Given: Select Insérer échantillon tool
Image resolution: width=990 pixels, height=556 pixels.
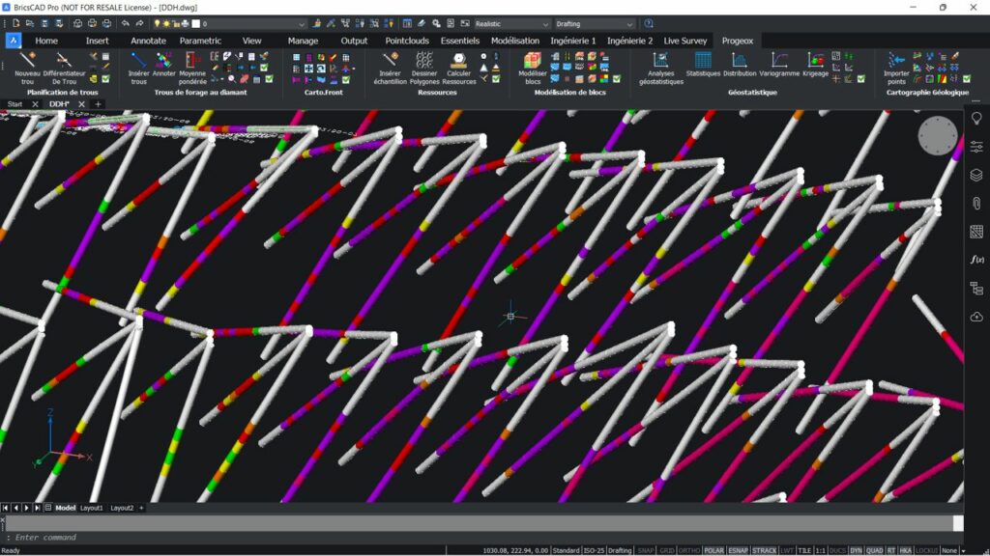Looking at the screenshot, I should pyautogui.click(x=391, y=69).
